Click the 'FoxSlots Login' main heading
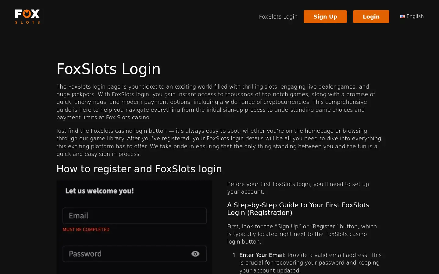This screenshot has height=274, width=439. [x=109, y=69]
